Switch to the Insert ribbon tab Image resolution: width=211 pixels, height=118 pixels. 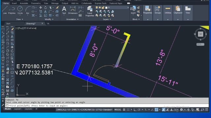tap(14, 3)
